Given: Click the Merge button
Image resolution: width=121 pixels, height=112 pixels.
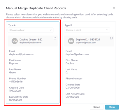Looking at the screenshot, I should (x=112, y=107).
